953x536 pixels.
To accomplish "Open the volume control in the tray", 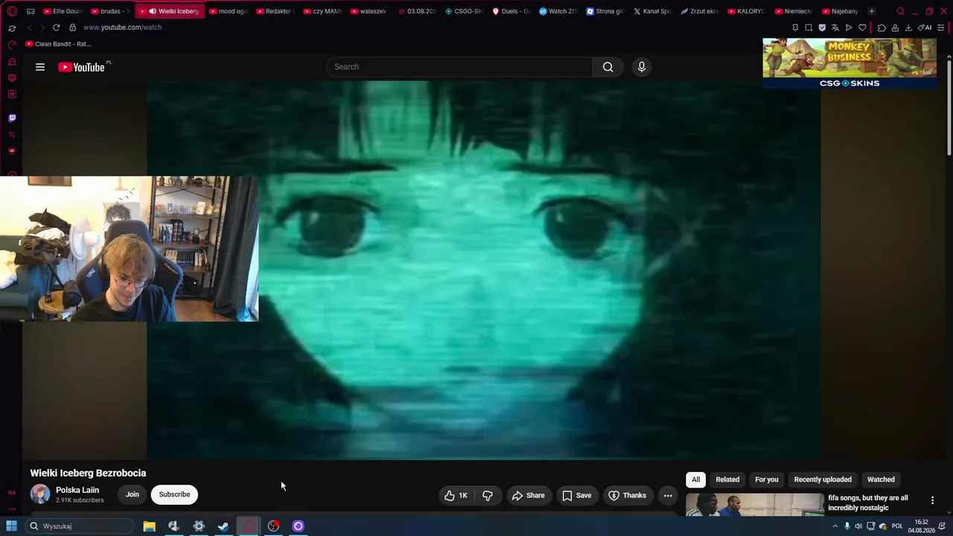I will [x=858, y=526].
